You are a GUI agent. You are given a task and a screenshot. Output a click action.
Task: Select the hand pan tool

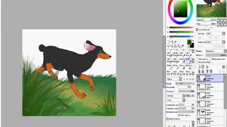[179, 46]
